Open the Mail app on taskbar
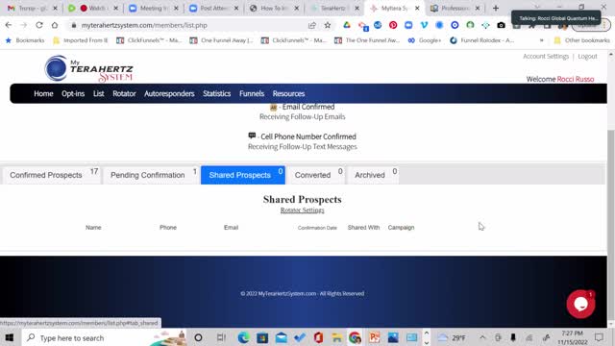 tap(281, 337)
